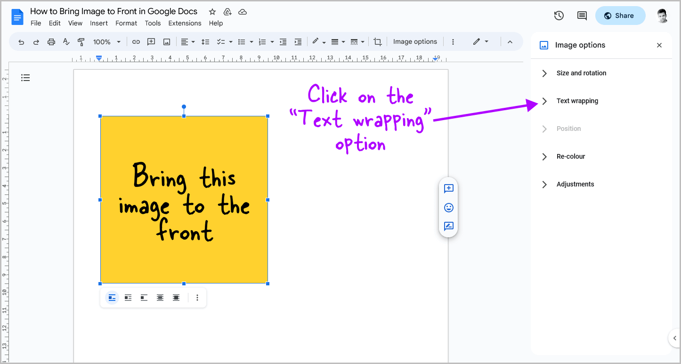Open the comment history icon
This screenshot has width=681, height=364.
click(x=582, y=16)
